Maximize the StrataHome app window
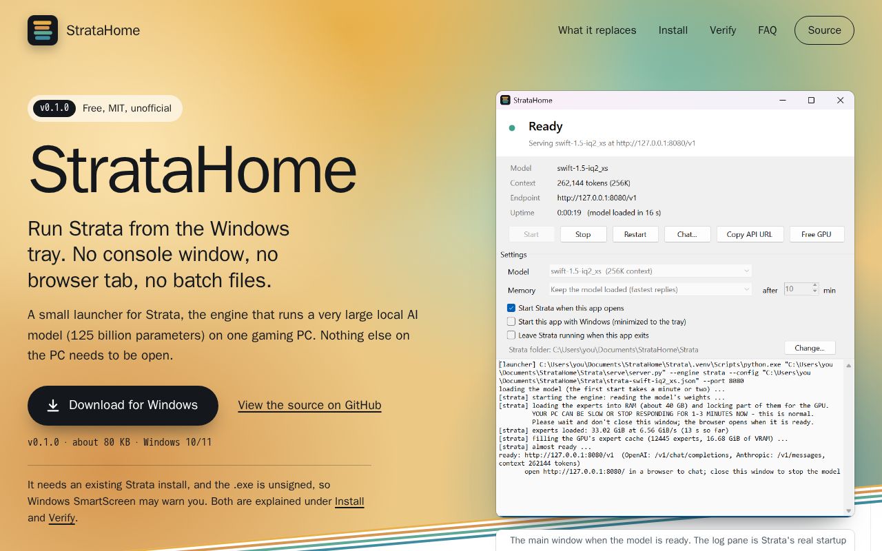The height and width of the screenshot is (551, 882). 811,101
